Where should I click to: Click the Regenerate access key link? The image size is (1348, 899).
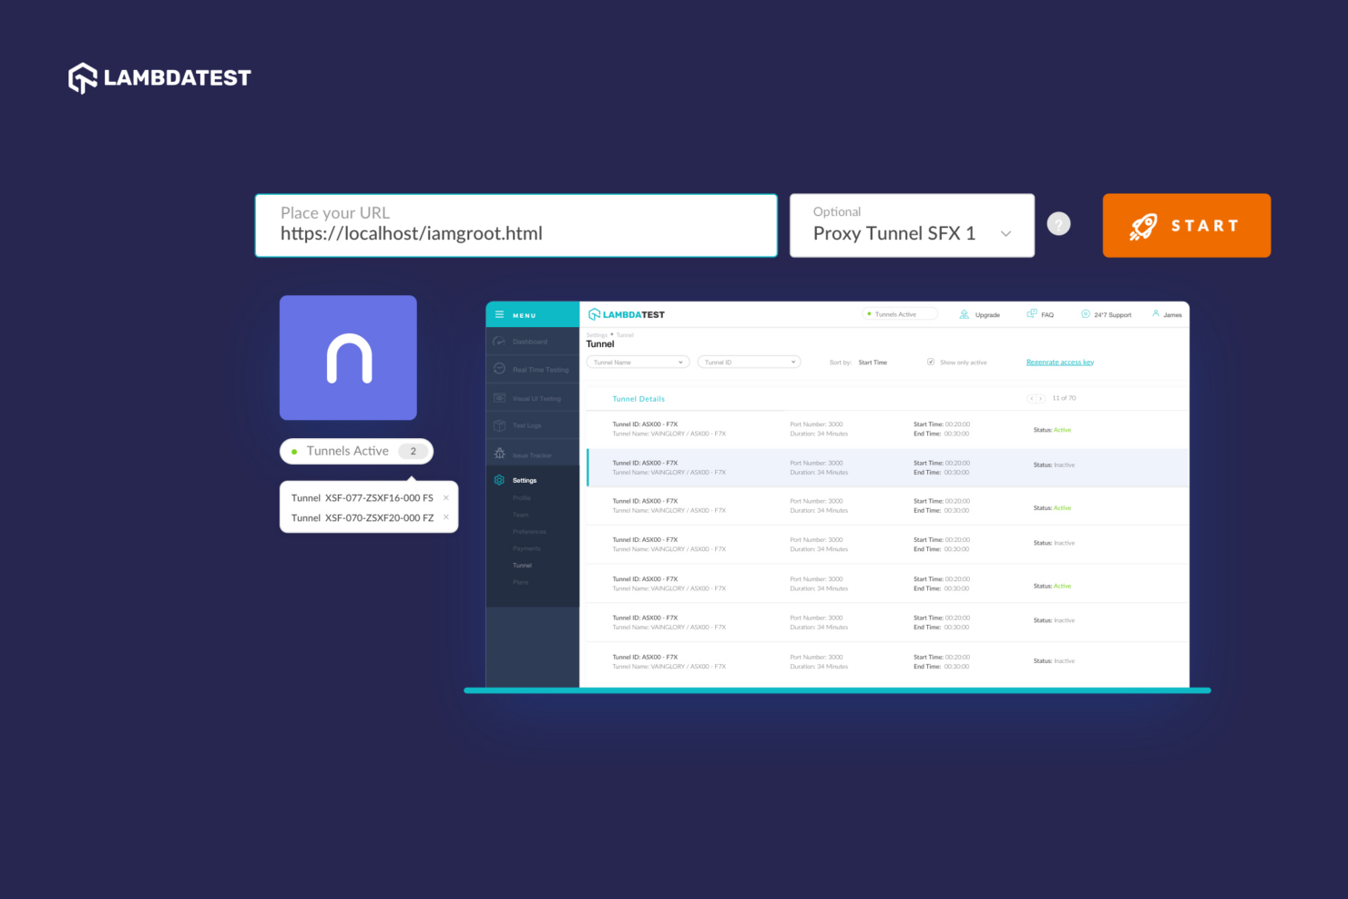click(1059, 363)
